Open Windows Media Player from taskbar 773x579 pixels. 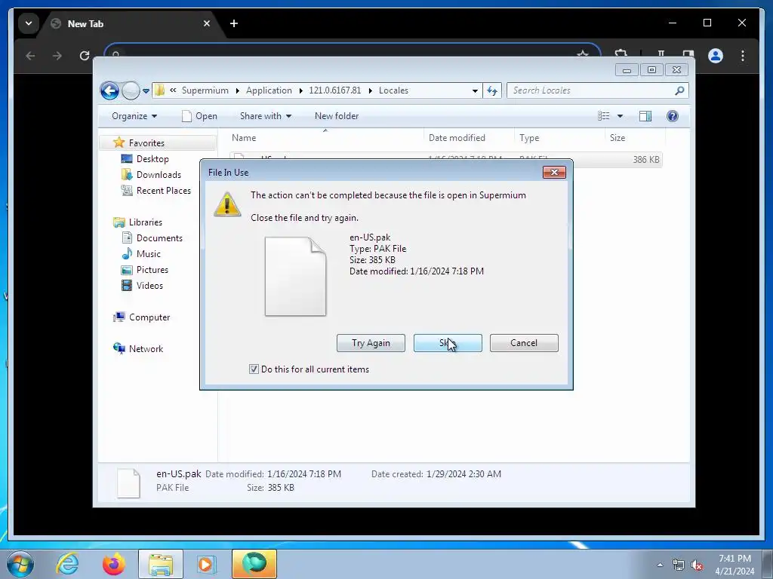pyautogui.click(x=207, y=564)
